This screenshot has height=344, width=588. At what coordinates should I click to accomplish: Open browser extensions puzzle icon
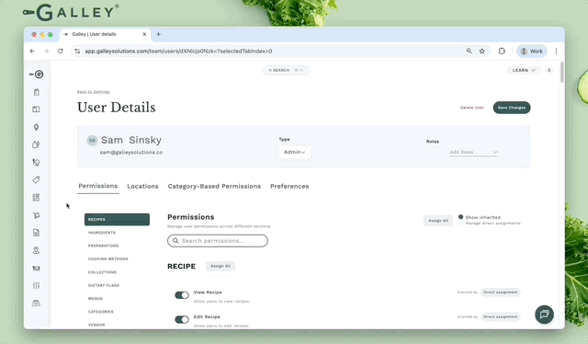(x=502, y=52)
